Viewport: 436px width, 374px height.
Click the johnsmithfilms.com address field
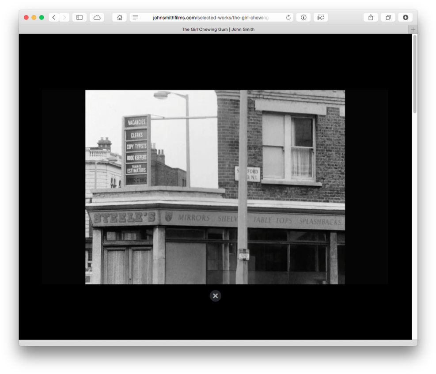[211, 18]
